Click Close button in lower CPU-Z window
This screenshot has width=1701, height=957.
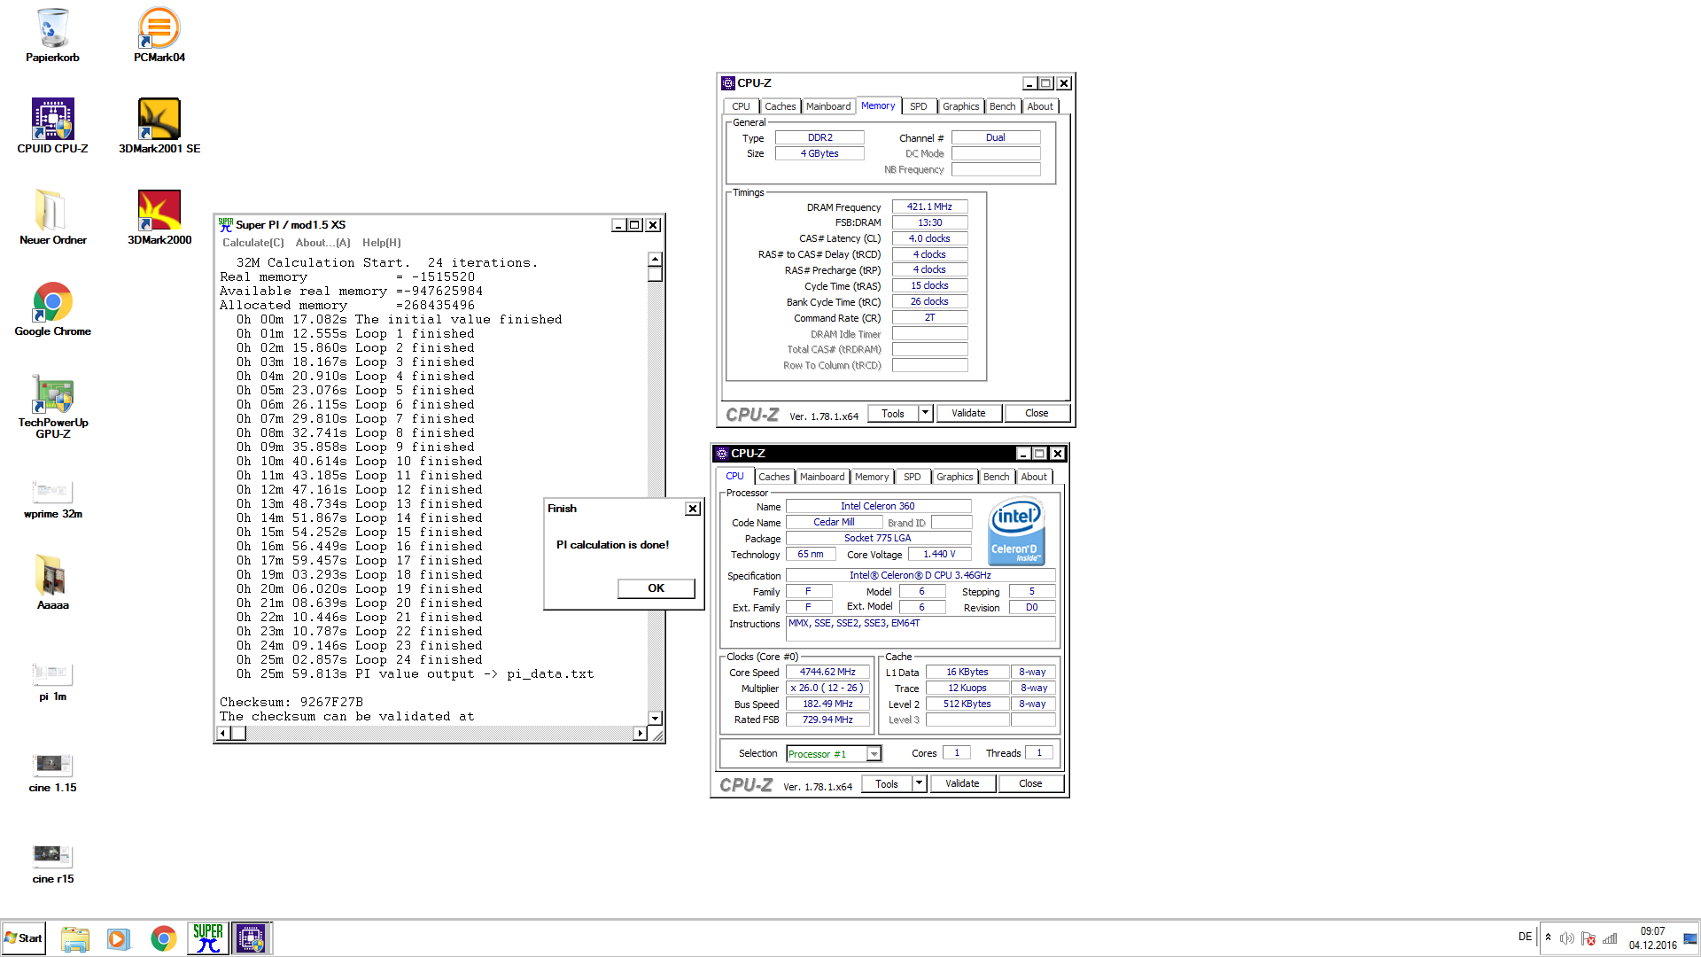(x=1030, y=784)
